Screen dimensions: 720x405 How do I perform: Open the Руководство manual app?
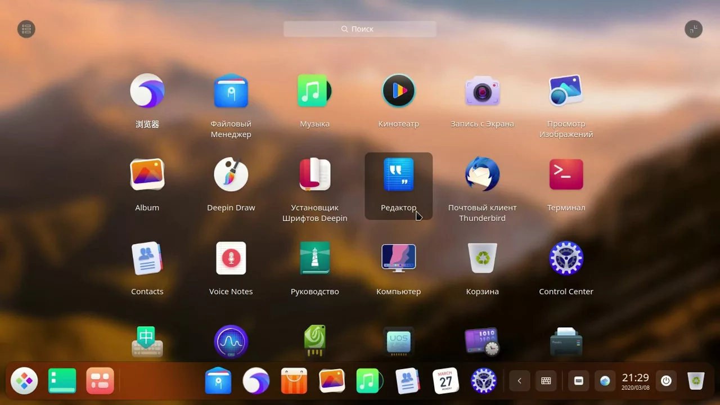tap(314, 258)
